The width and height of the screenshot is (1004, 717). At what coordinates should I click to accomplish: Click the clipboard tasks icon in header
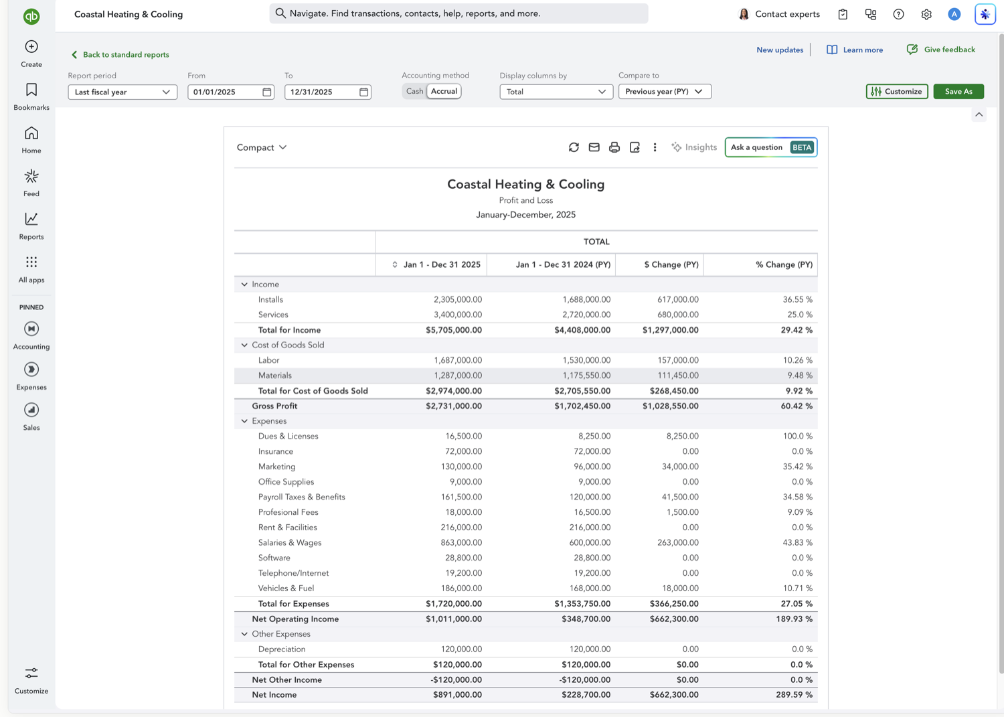[843, 14]
